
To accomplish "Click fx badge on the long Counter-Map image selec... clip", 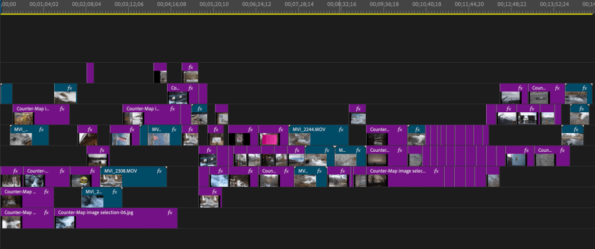I will [435, 171].
